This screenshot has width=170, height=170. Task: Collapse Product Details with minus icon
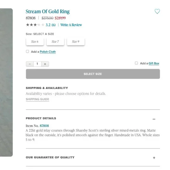click(x=154, y=119)
